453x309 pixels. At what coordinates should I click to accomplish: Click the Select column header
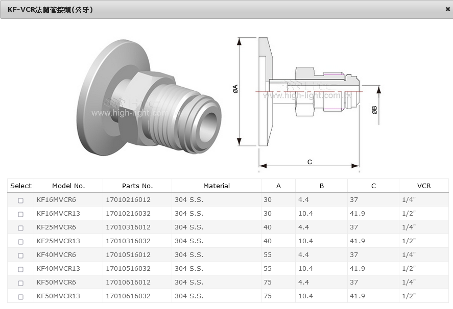(x=21, y=186)
